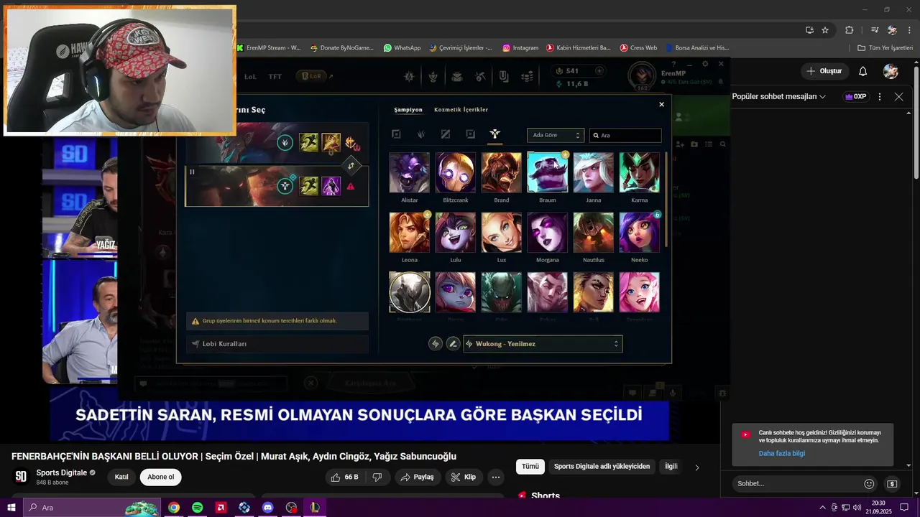This screenshot has height=517, width=920.
Task: Pick the Leona champion portrait
Action: pos(410,232)
